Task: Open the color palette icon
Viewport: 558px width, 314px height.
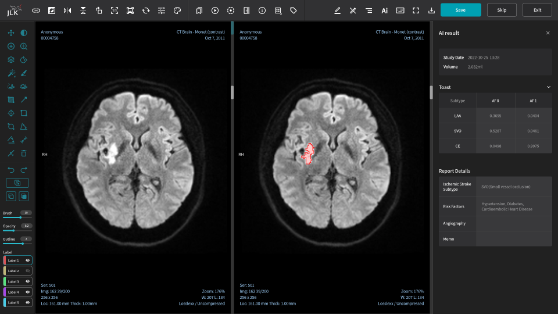Action: [x=178, y=10]
